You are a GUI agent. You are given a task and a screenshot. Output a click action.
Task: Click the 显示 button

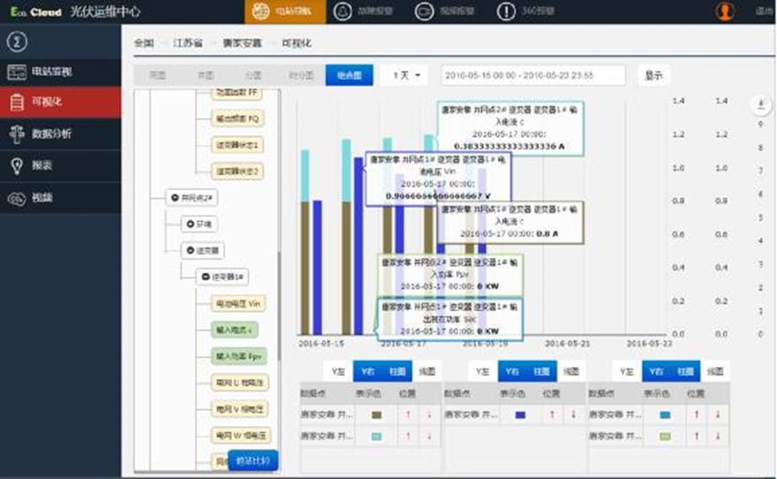[x=654, y=76]
